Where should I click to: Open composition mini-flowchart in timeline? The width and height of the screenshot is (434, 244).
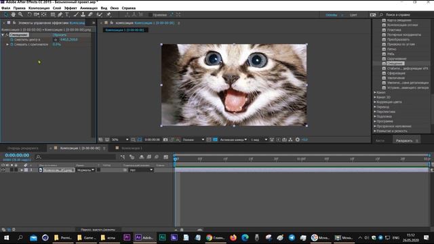(x=123, y=157)
